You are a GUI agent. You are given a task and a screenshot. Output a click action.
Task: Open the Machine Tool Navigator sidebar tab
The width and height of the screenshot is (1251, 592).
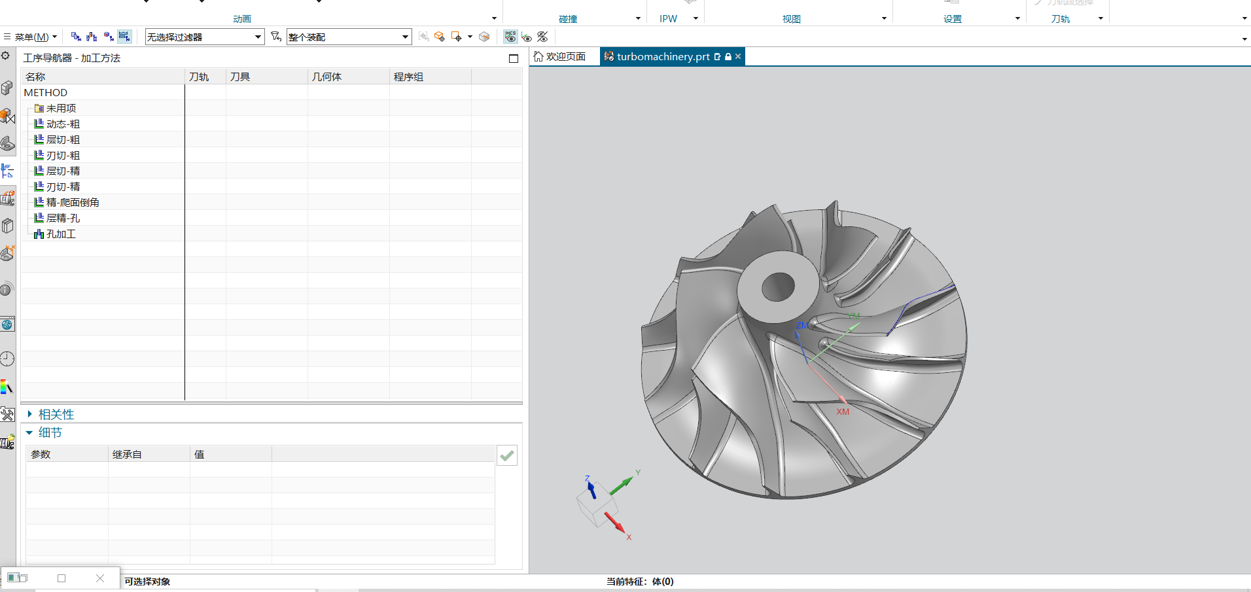(7, 198)
